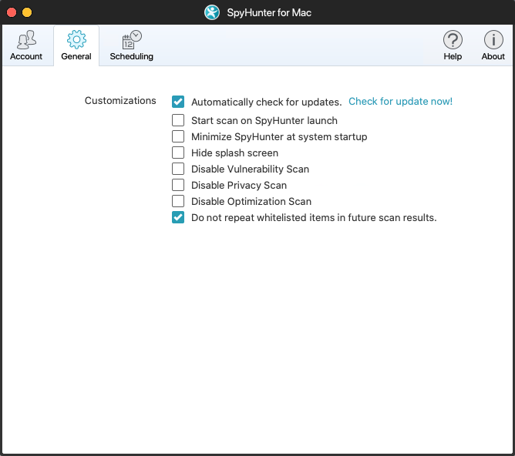Click the SpyHunter logo in the title bar
515x456 pixels.
click(x=212, y=12)
